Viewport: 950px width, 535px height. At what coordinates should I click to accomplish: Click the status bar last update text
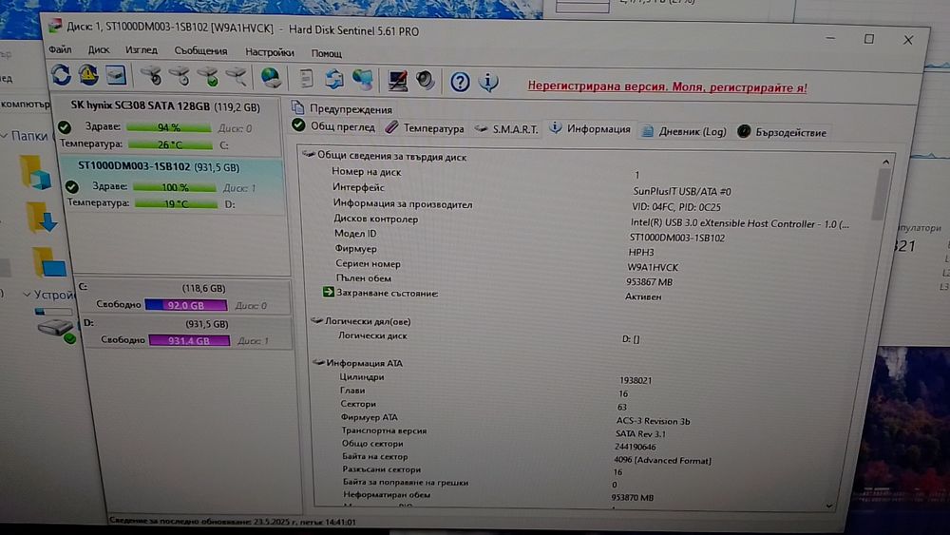coord(233,521)
